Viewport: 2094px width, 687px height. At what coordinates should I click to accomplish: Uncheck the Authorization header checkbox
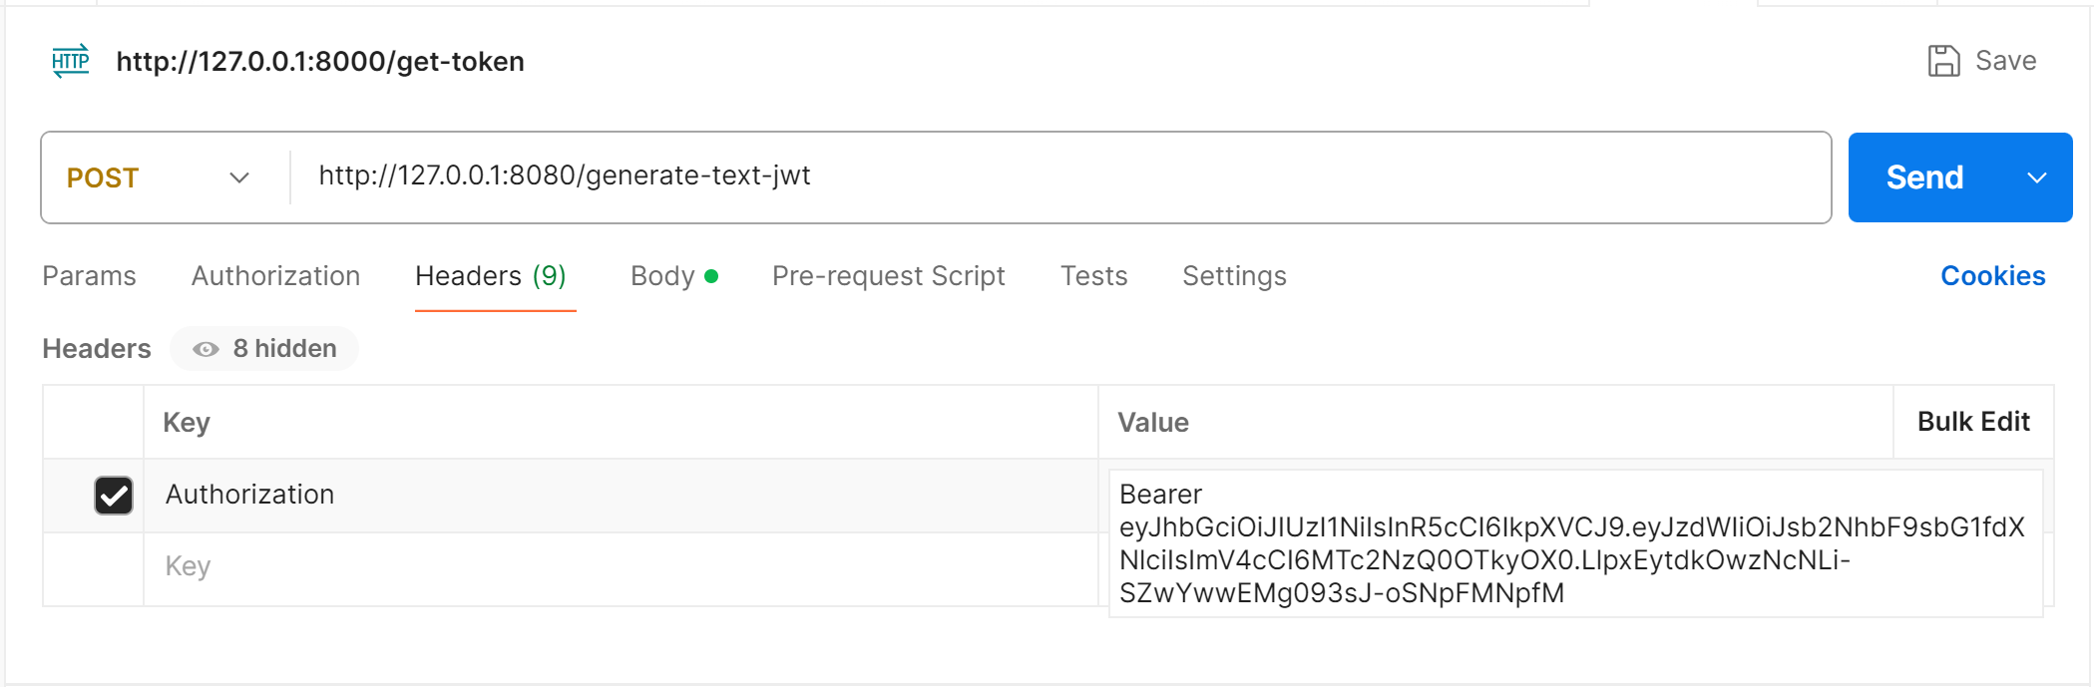(114, 495)
